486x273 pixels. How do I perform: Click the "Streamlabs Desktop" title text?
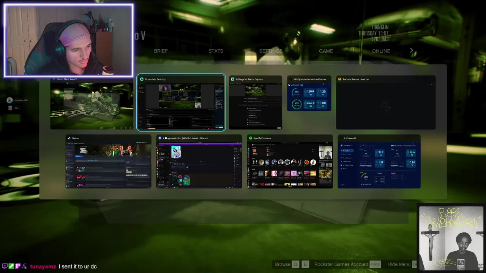coord(155,79)
